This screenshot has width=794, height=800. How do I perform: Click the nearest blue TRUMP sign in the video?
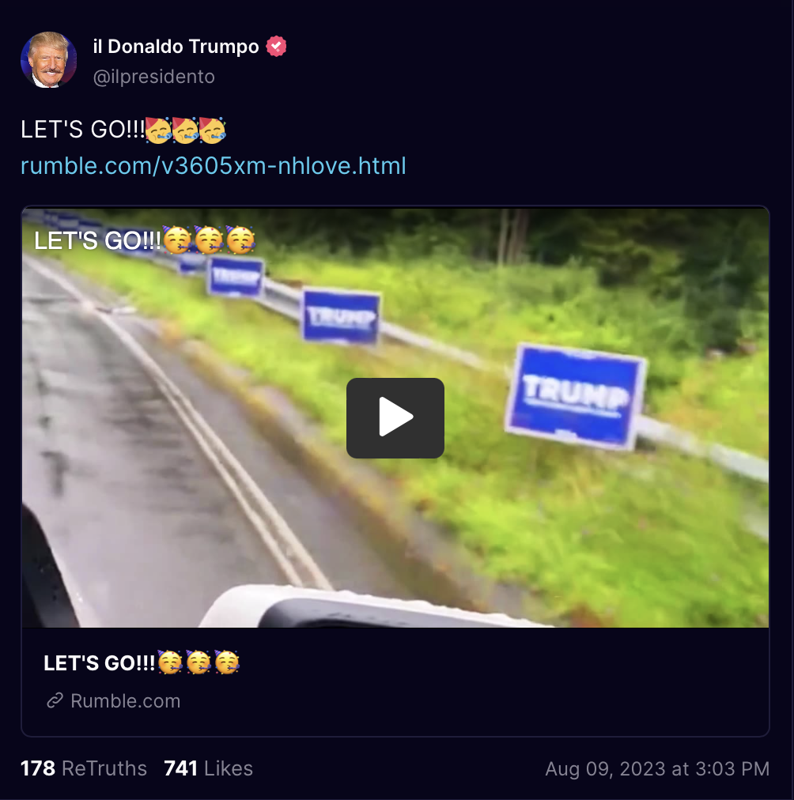coord(576,397)
